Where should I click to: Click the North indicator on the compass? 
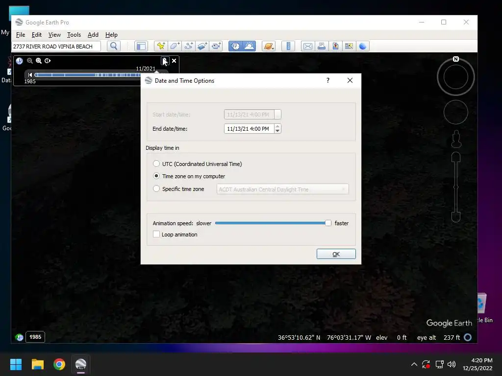(x=456, y=59)
